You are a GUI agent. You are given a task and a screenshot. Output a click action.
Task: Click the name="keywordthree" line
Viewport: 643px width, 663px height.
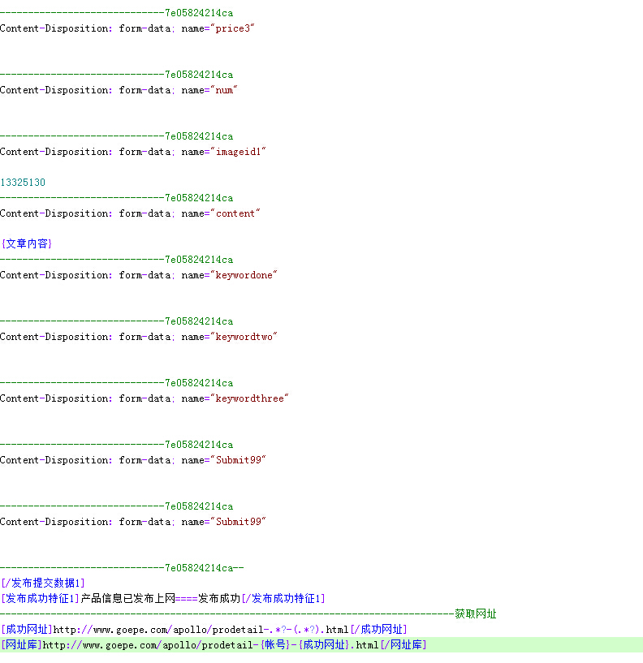[144, 398]
